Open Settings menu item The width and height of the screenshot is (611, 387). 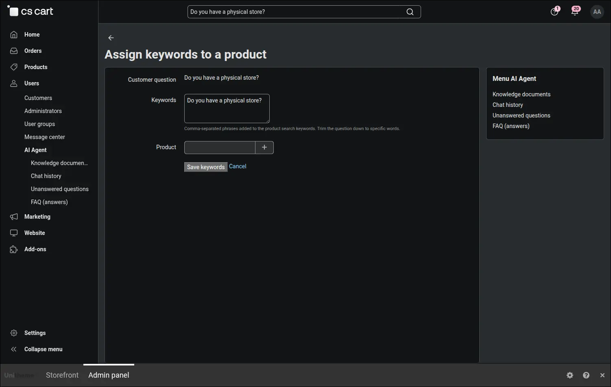pos(35,333)
